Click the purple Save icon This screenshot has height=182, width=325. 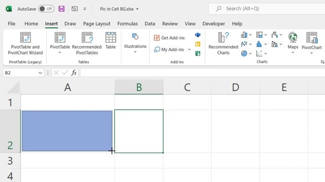click(x=61, y=9)
